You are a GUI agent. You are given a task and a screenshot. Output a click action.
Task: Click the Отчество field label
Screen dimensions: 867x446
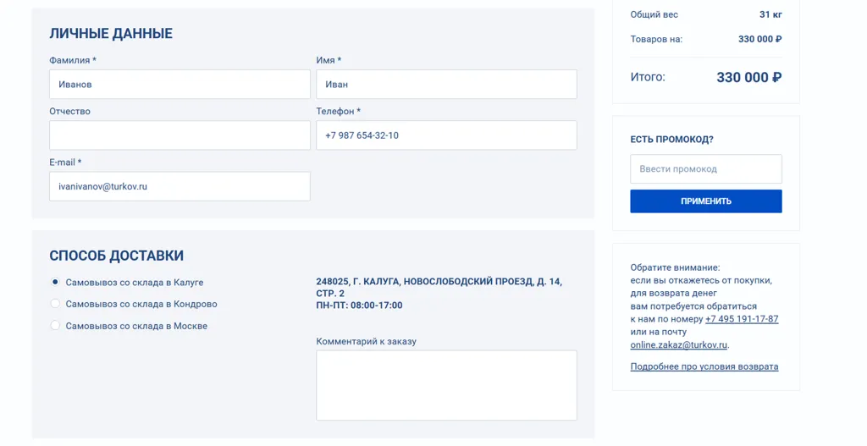coord(69,111)
